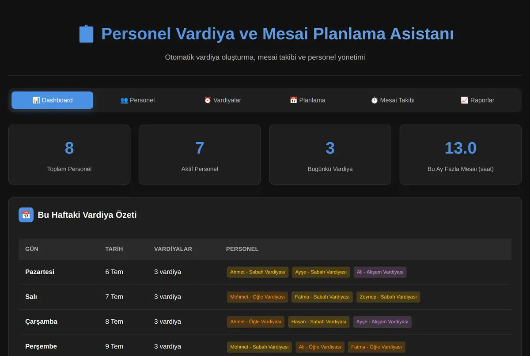Image resolution: width=530 pixels, height=356 pixels.
Task: Select the Salı row label
Action: 31,297
